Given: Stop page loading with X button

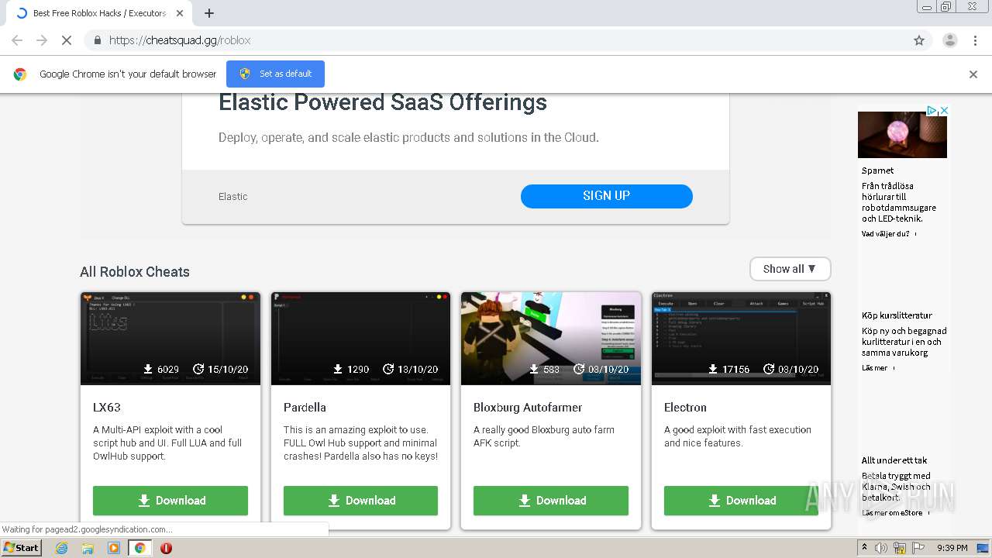Looking at the screenshot, I should click(66, 40).
